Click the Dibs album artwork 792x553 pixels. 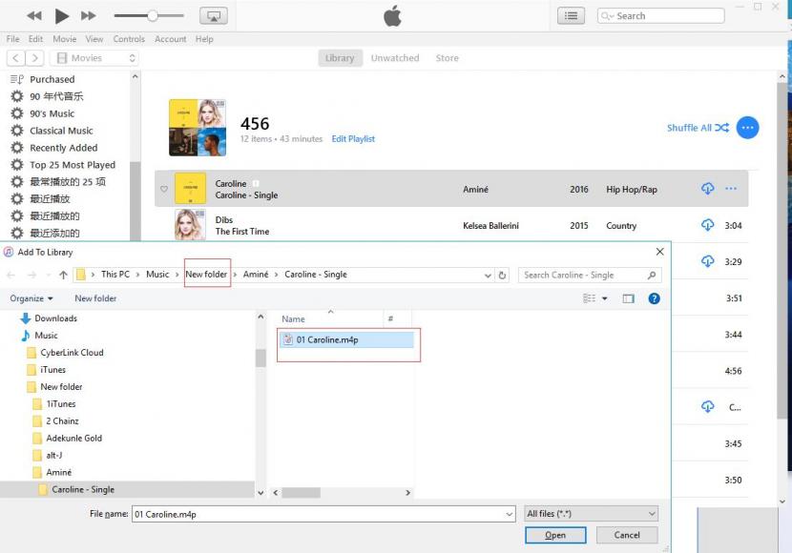tap(191, 224)
